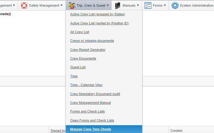The image size is (214, 133).
Task: Launch the Crew Report Generator
Action: 88,50
